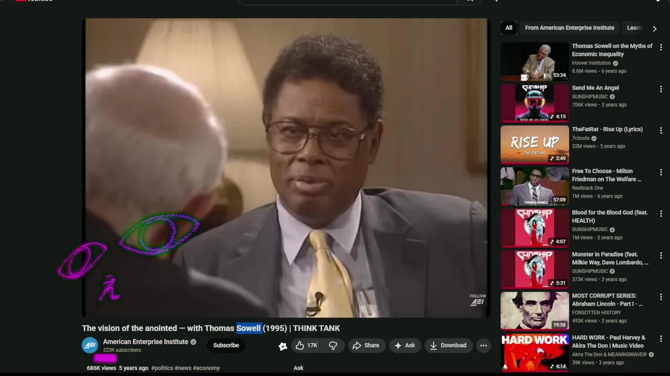
Task: Open the #economy hashtag
Action: pyautogui.click(x=206, y=368)
